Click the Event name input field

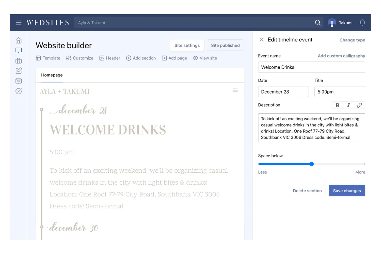[x=311, y=67]
